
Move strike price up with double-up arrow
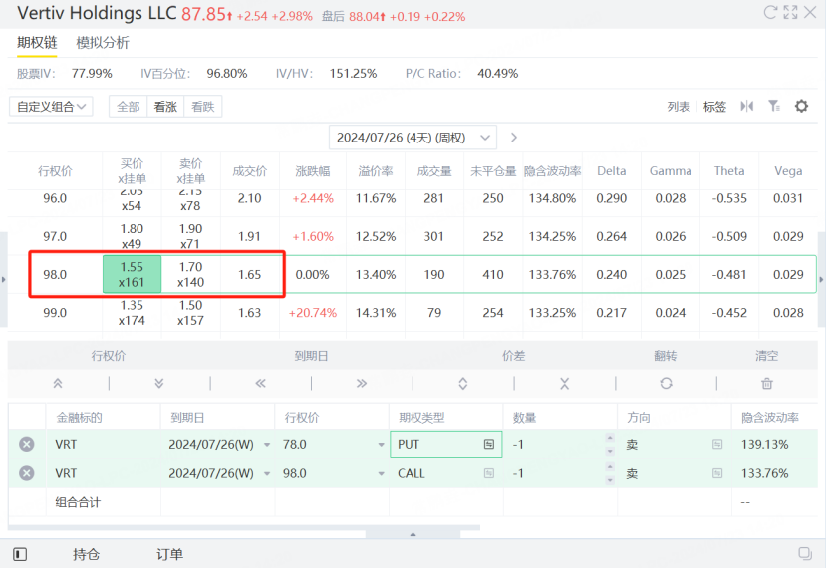pyautogui.click(x=58, y=384)
